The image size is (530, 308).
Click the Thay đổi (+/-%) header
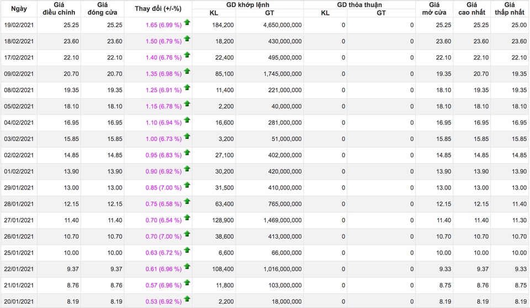click(158, 9)
